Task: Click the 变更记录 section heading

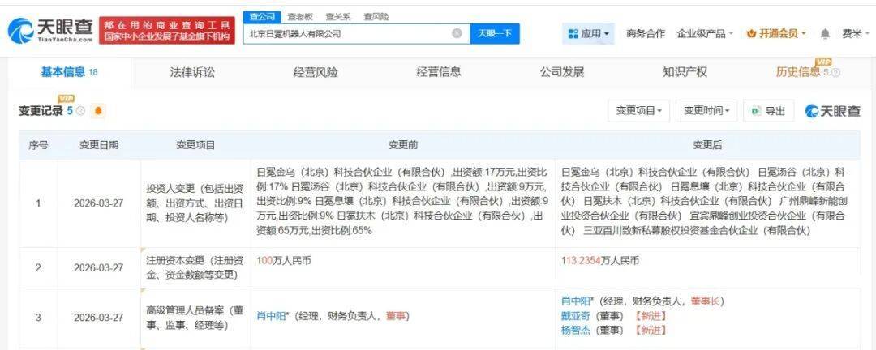Action: pos(41,111)
